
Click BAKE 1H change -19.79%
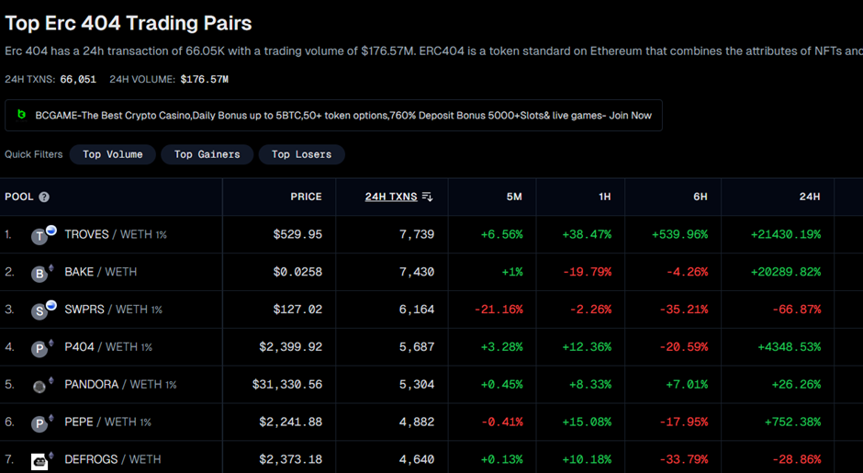pyautogui.click(x=588, y=272)
